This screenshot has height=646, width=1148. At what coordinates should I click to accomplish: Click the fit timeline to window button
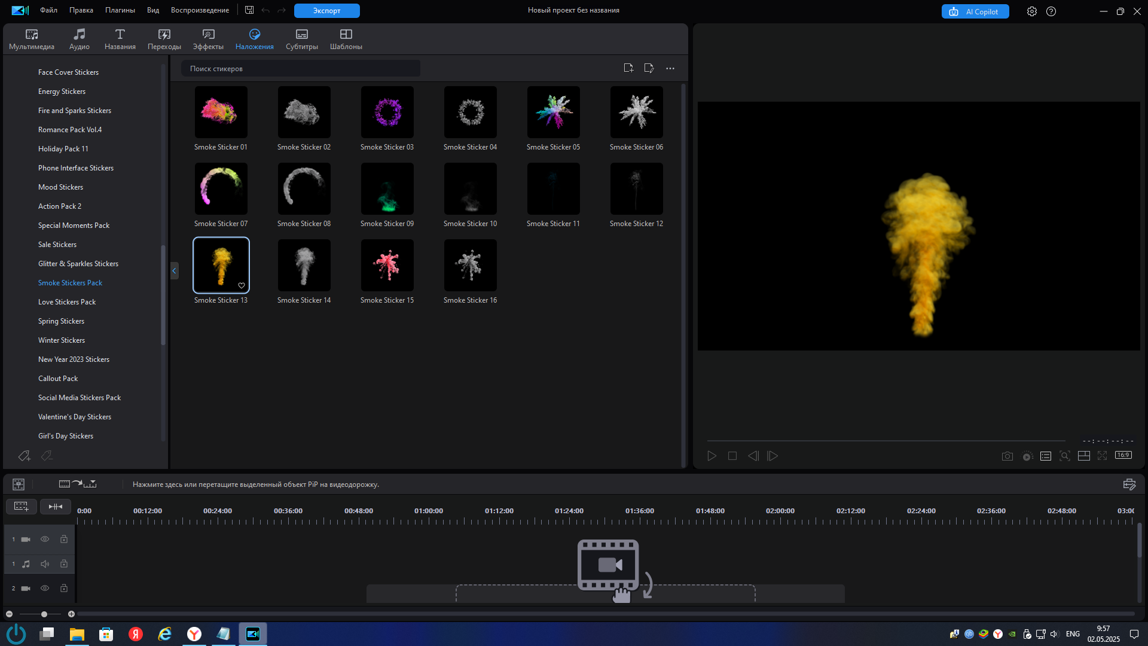pyautogui.click(x=55, y=507)
